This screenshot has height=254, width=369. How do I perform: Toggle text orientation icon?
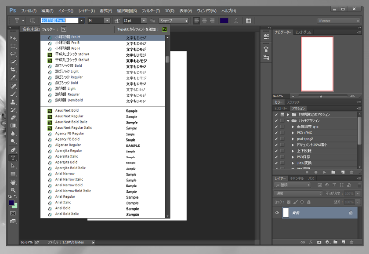pyautogui.click(x=32, y=21)
